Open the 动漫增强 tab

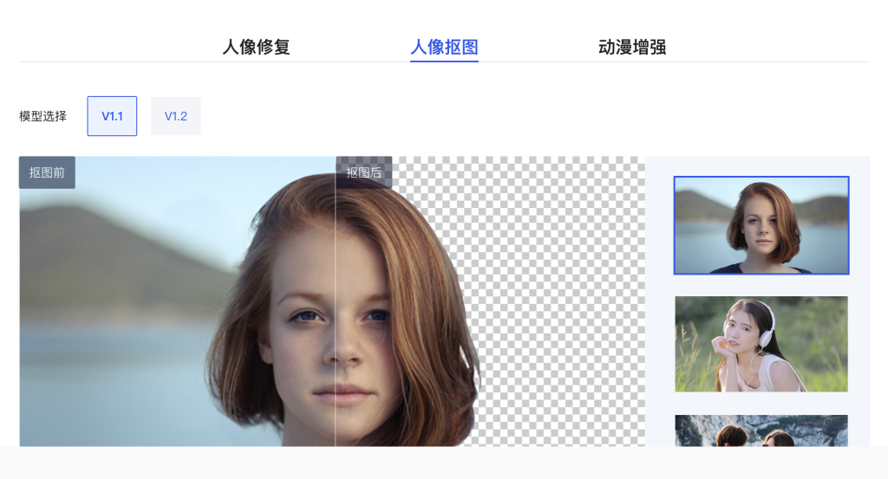click(x=632, y=47)
